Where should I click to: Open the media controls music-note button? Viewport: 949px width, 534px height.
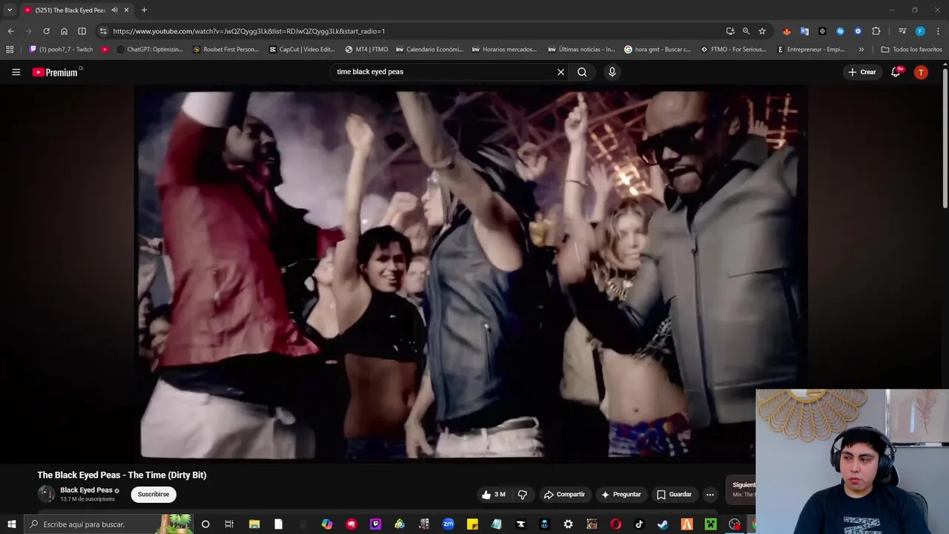point(902,31)
